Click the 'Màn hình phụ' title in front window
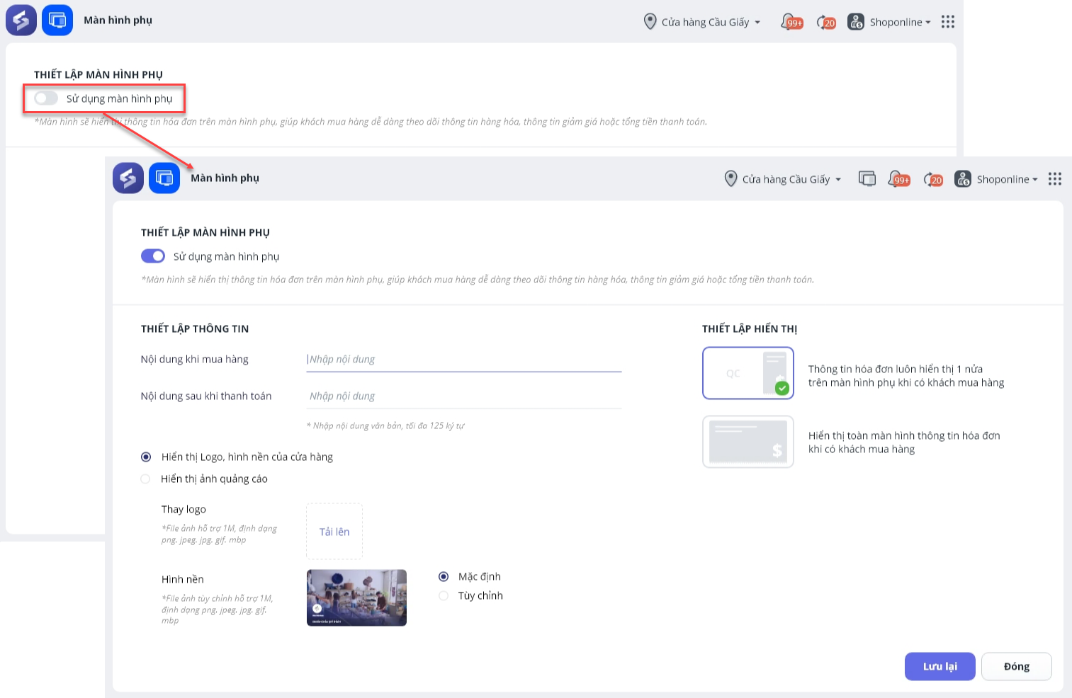Image resolution: width=1072 pixels, height=698 pixels. [x=225, y=178]
